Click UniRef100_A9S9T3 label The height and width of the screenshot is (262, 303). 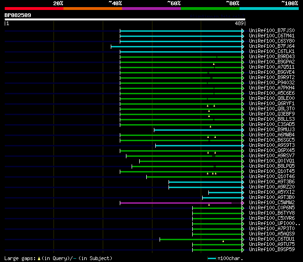pos(272,145)
